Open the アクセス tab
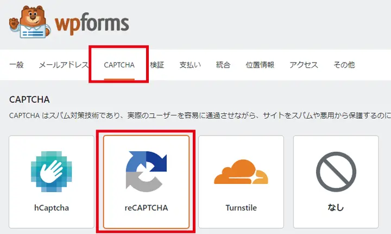Screen dimensions: 391x234 (x=304, y=65)
